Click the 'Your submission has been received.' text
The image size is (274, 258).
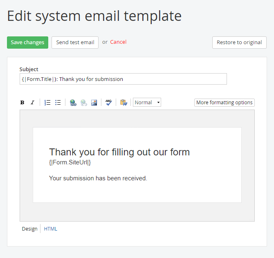pos(98,178)
